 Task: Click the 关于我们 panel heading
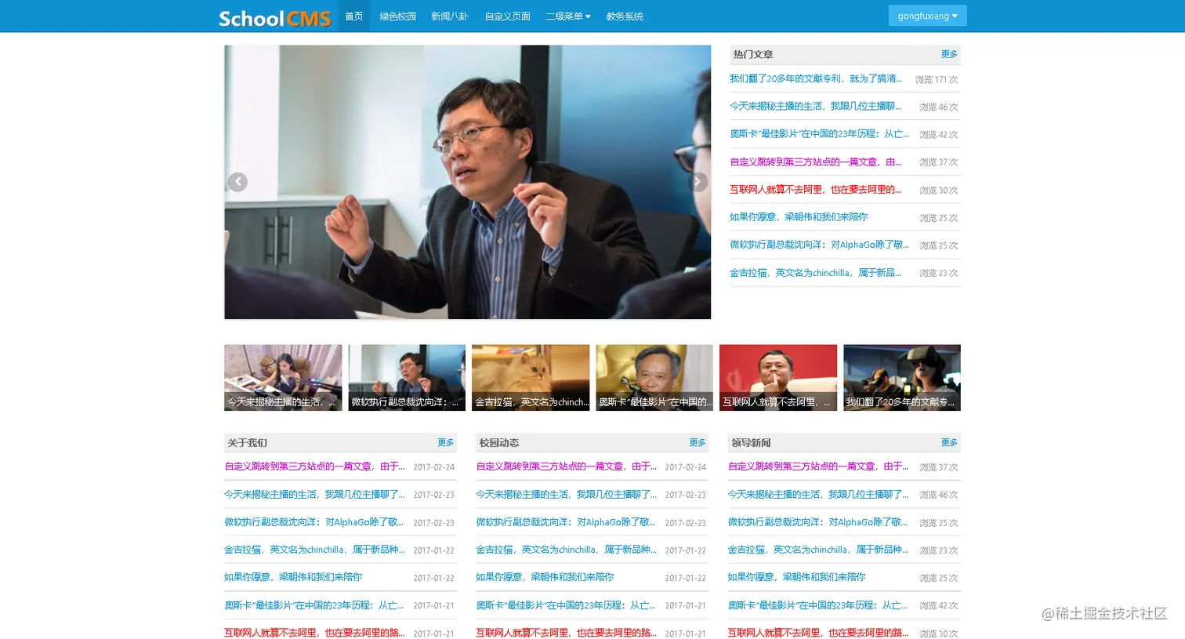[x=248, y=443]
